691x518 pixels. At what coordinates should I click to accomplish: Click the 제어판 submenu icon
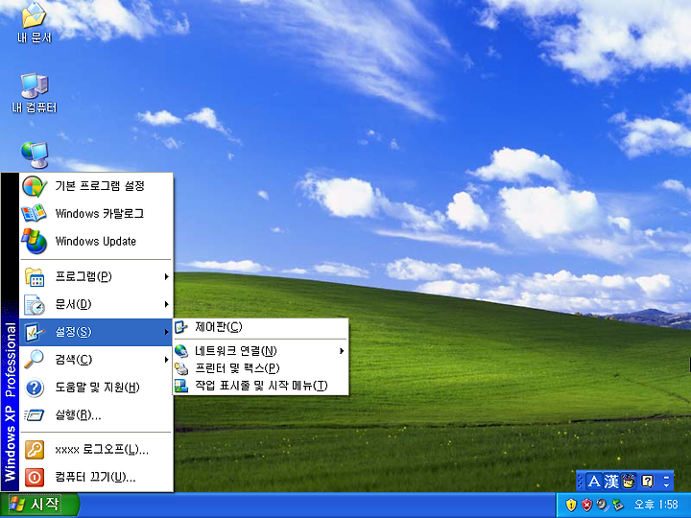pos(181,327)
